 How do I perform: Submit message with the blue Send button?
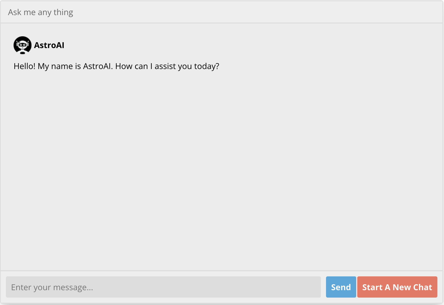click(341, 287)
